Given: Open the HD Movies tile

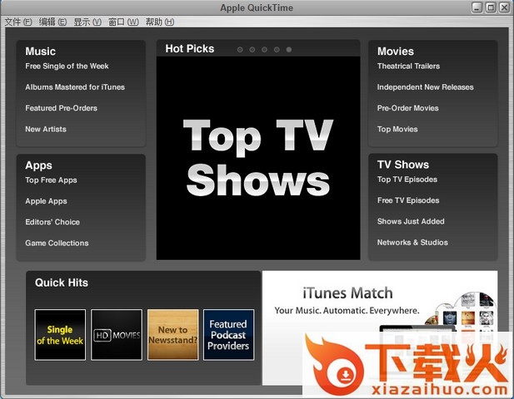Looking at the screenshot, I should [117, 334].
